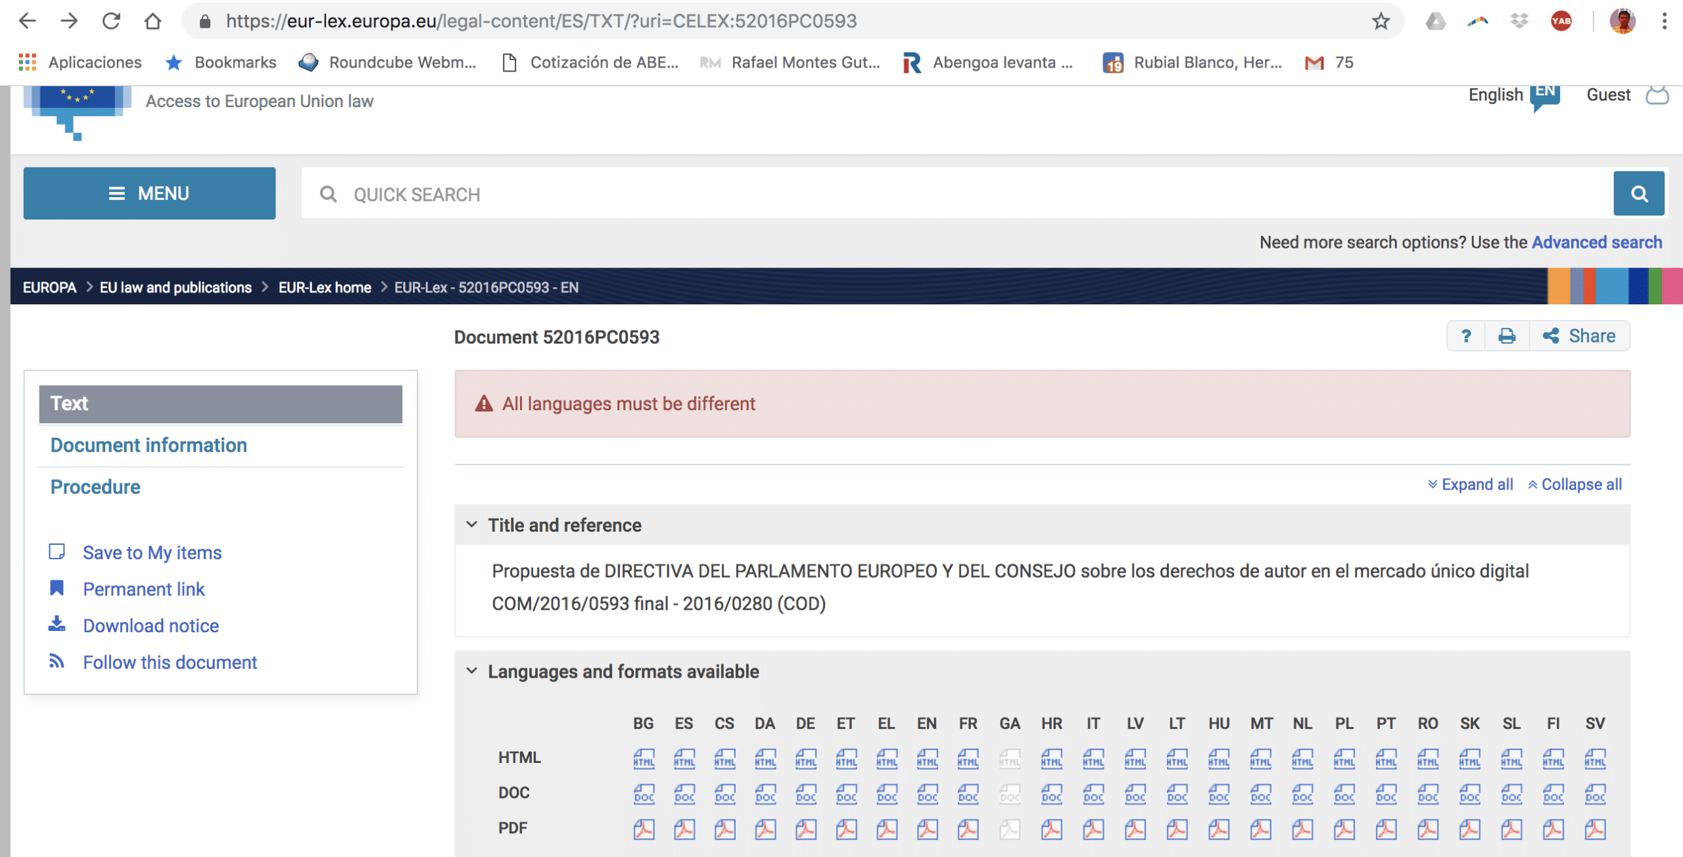Screen dimensions: 1683x857
Task: Click the printer icon near Share
Action: point(1507,336)
